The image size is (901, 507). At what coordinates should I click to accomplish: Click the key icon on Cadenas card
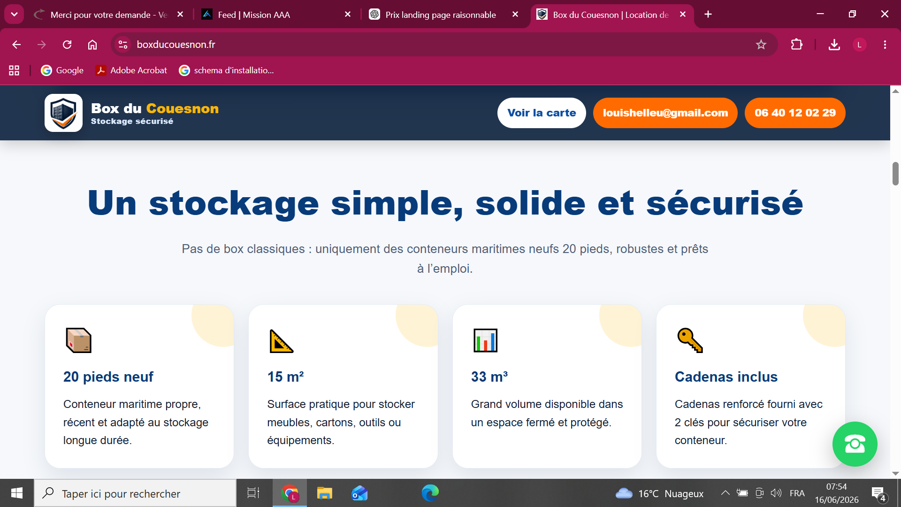tap(690, 340)
